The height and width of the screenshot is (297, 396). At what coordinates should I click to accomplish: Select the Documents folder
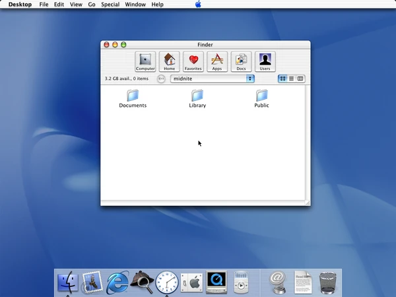(133, 96)
